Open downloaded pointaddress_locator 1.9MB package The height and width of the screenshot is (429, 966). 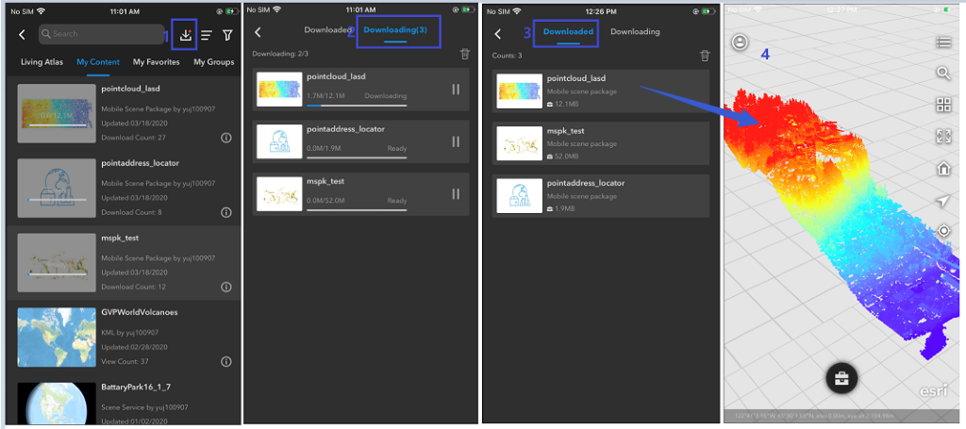coord(601,196)
